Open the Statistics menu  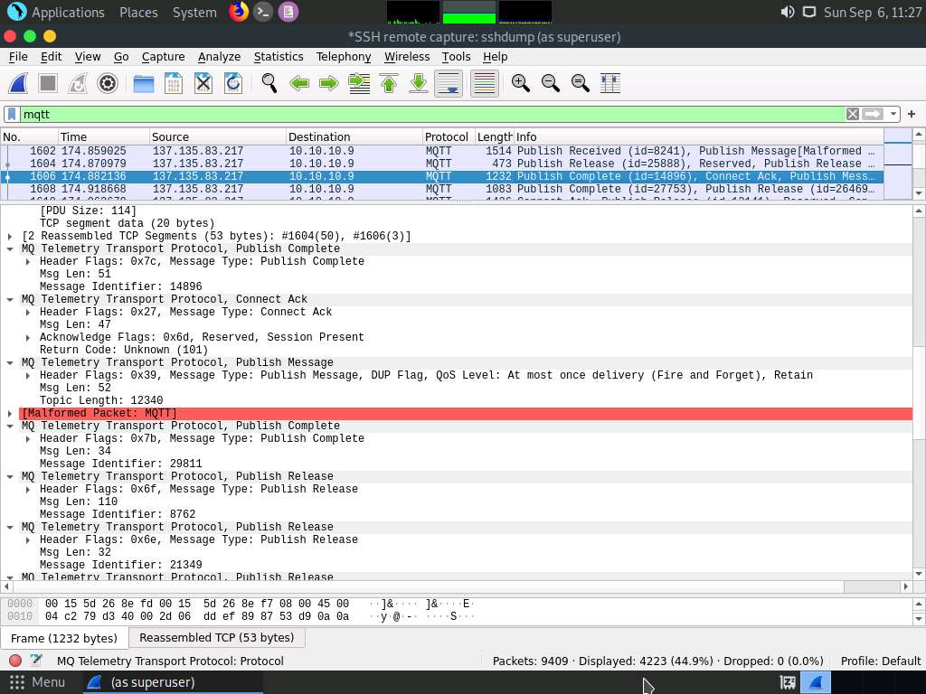tap(279, 56)
